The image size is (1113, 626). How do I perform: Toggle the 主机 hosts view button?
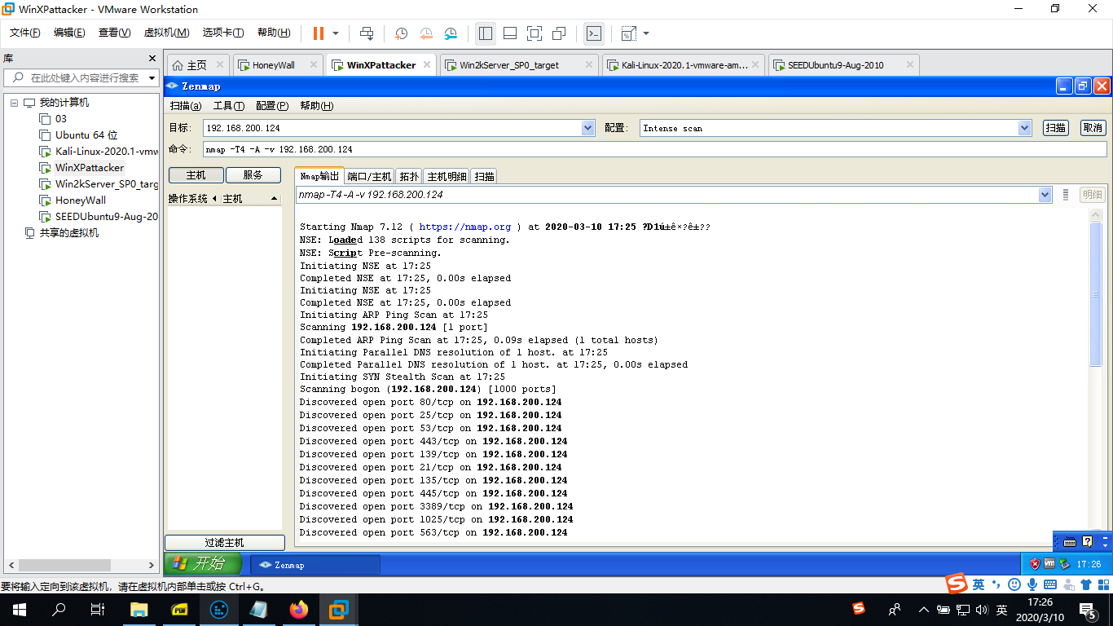(196, 175)
